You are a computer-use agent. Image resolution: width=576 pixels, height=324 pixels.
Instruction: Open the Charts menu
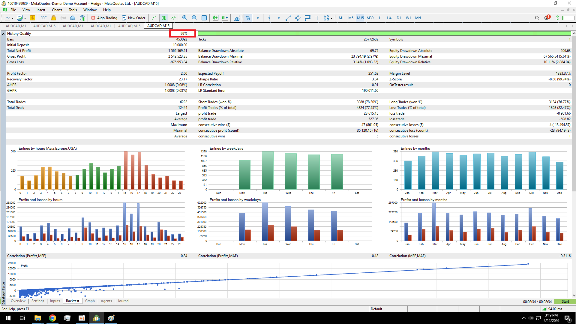pos(57,10)
